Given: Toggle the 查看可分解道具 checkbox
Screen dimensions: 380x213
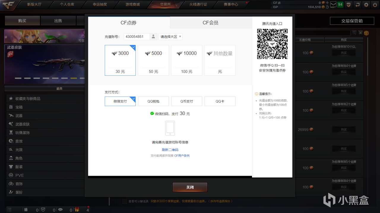Looking at the screenshot, I should pyautogui.click(x=125, y=201).
